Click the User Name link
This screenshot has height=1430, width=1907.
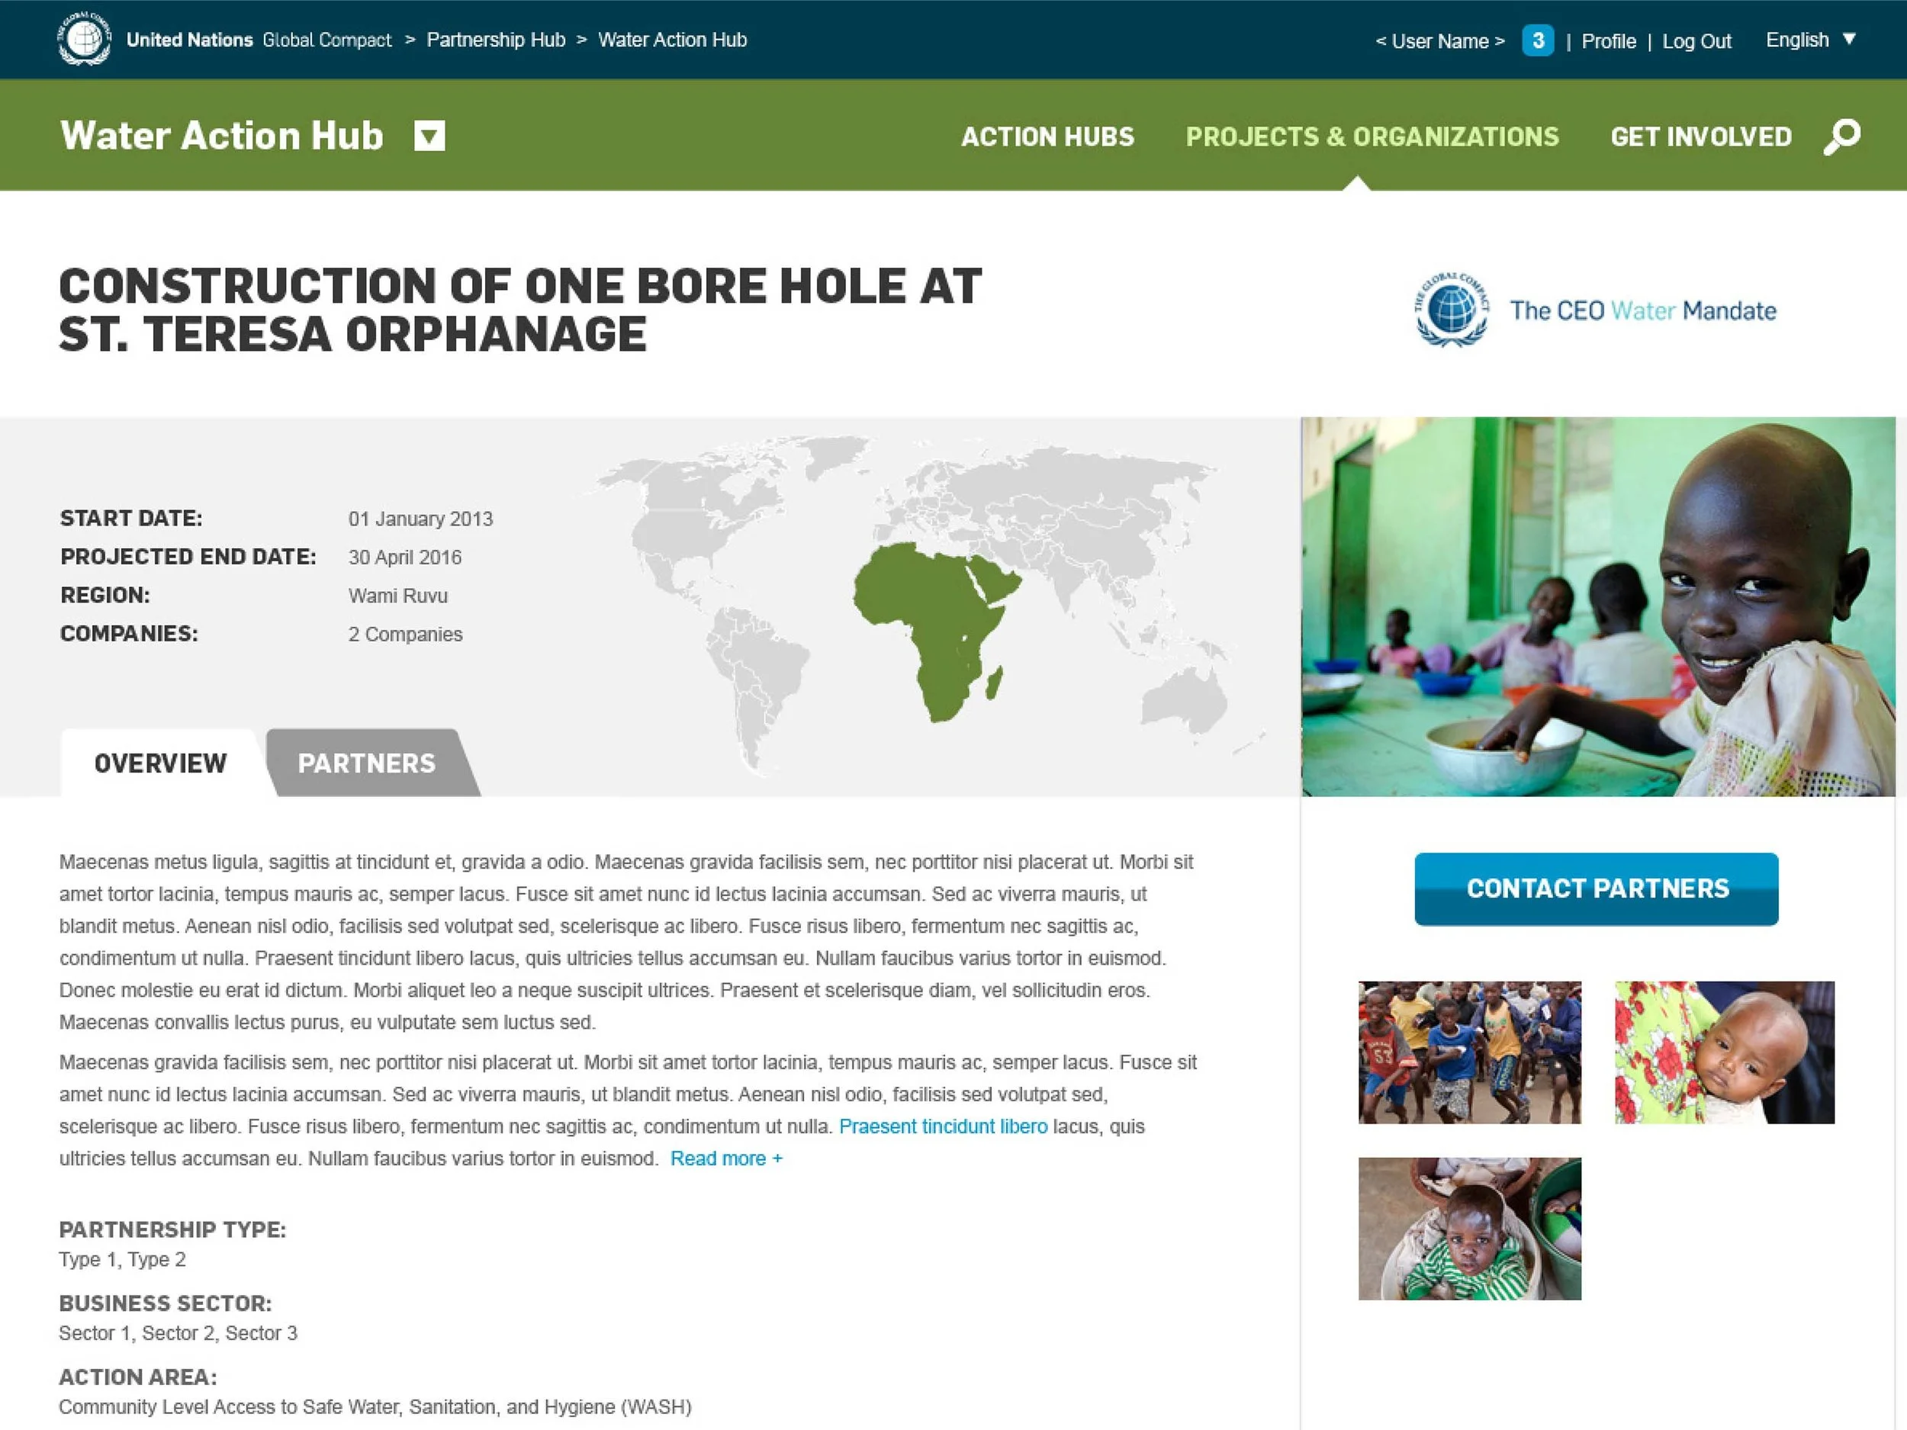[x=1439, y=41]
